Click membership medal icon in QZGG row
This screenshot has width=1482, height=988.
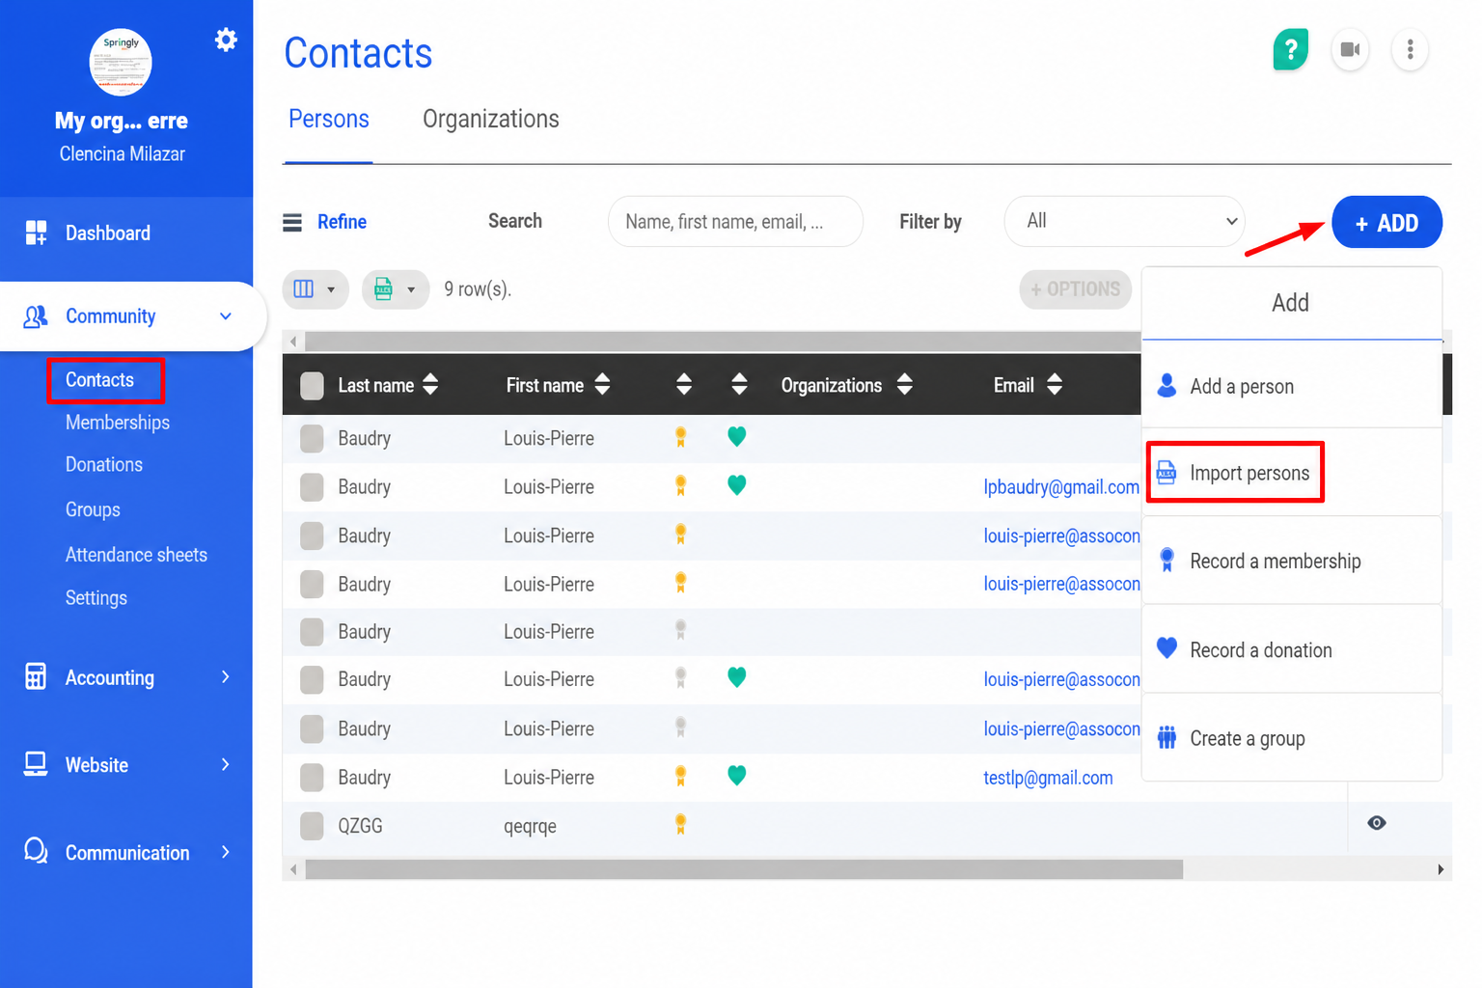point(680,824)
